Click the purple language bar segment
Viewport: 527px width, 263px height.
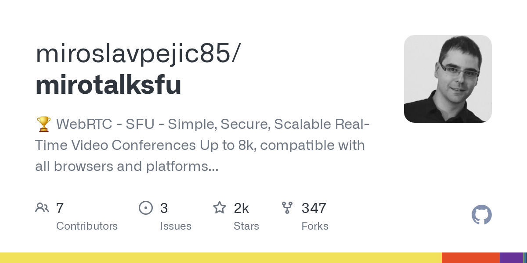(x=511, y=258)
